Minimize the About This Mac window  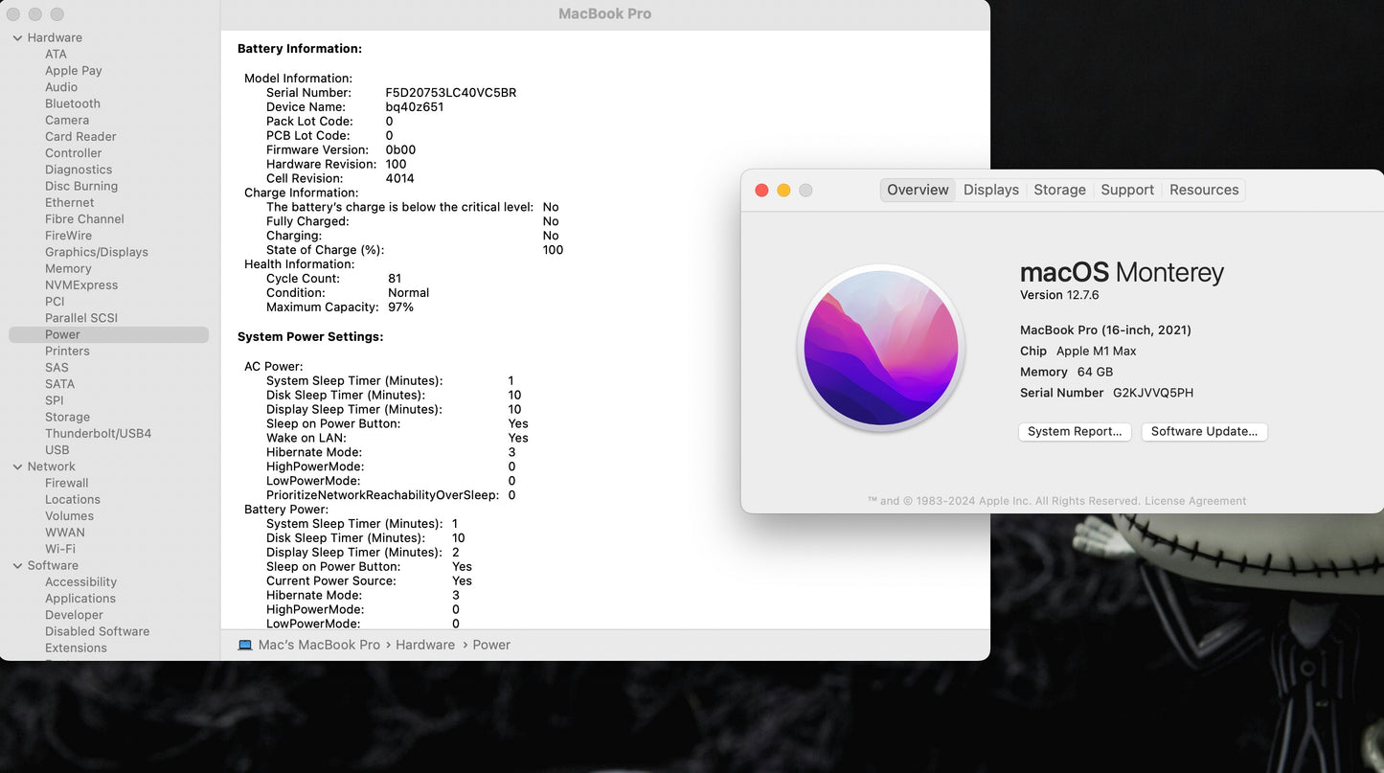[x=783, y=191]
